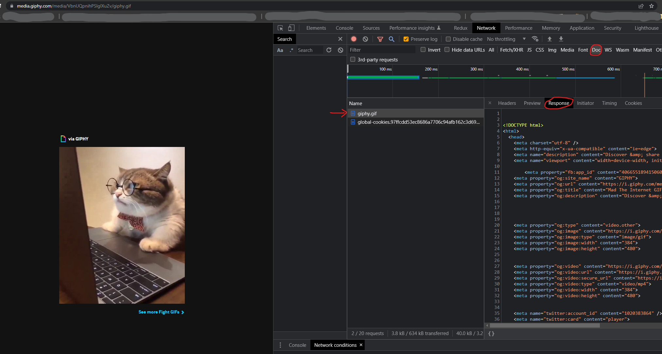This screenshot has height=354, width=662.
Task: Select the giphy.gif request row
Action: pos(415,113)
